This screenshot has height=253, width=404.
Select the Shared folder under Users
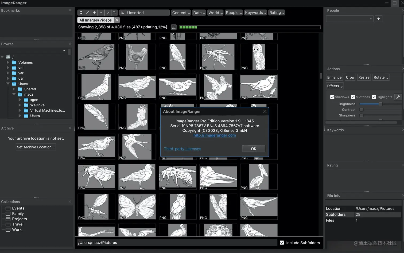click(x=30, y=89)
